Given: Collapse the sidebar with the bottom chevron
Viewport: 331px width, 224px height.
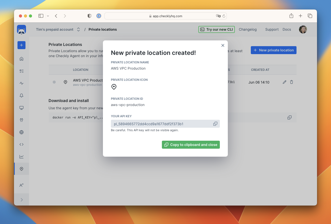Looking at the screenshot, I should [x=21, y=199].
